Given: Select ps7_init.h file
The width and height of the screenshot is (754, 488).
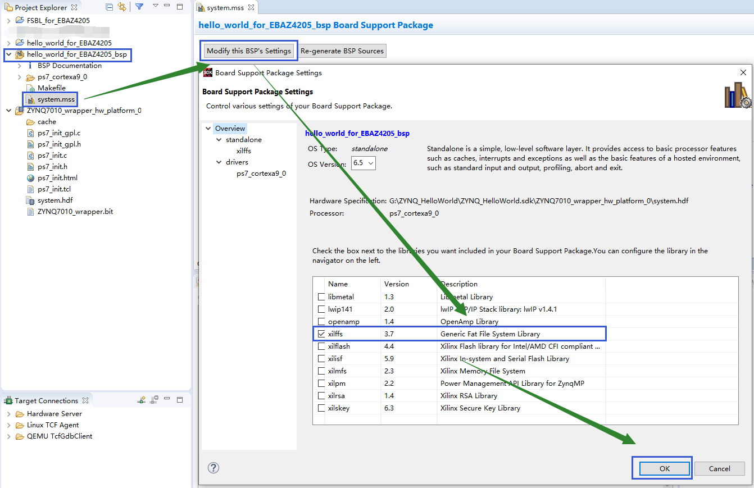Looking at the screenshot, I should click(52, 167).
